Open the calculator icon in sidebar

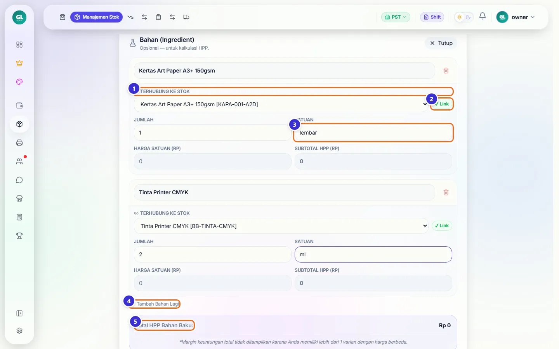pos(19,217)
